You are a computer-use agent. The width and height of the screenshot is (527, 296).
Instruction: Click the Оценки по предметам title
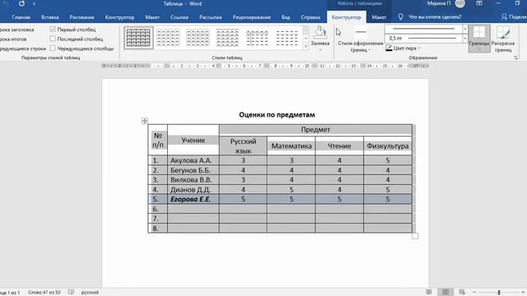(x=277, y=115)
